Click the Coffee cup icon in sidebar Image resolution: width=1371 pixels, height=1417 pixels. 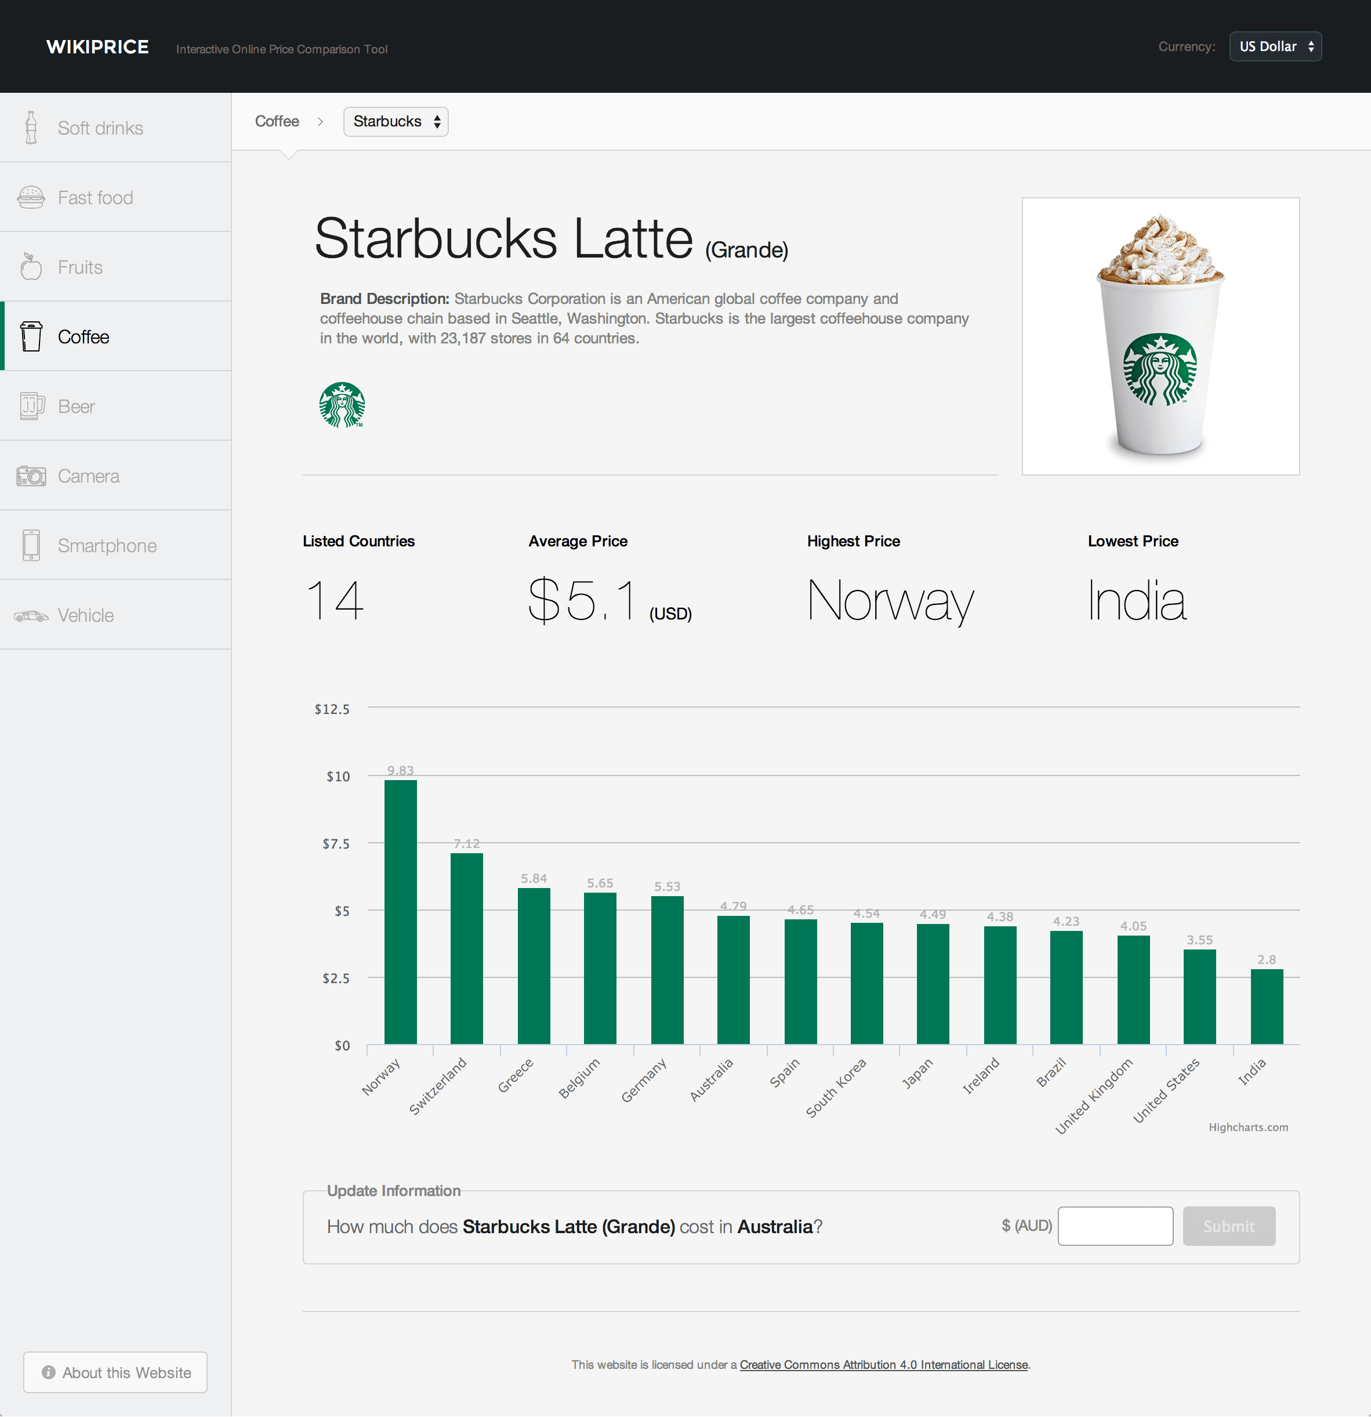(x=31, y=335)
